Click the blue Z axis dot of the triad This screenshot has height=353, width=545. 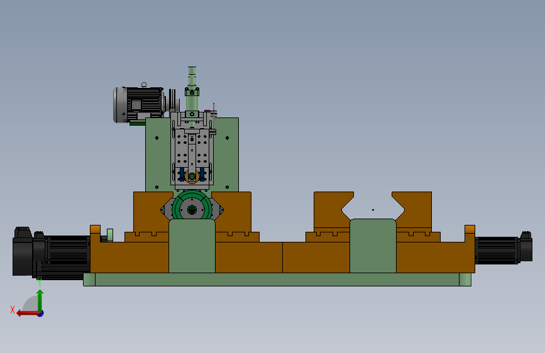41,313
